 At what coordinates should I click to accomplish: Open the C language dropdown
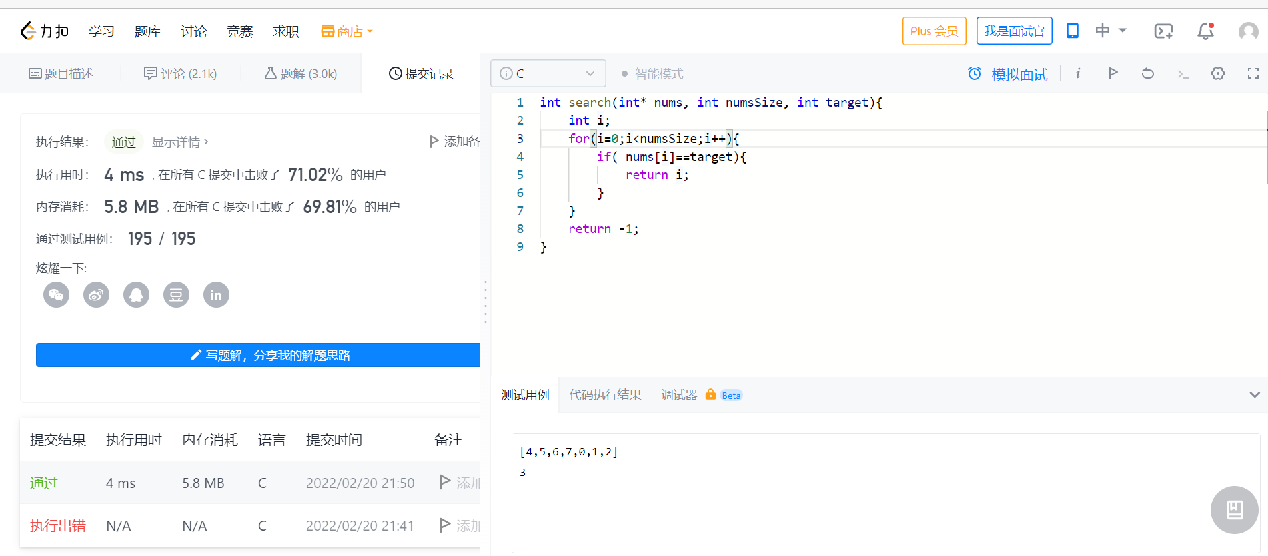click(x=548, y=73)
